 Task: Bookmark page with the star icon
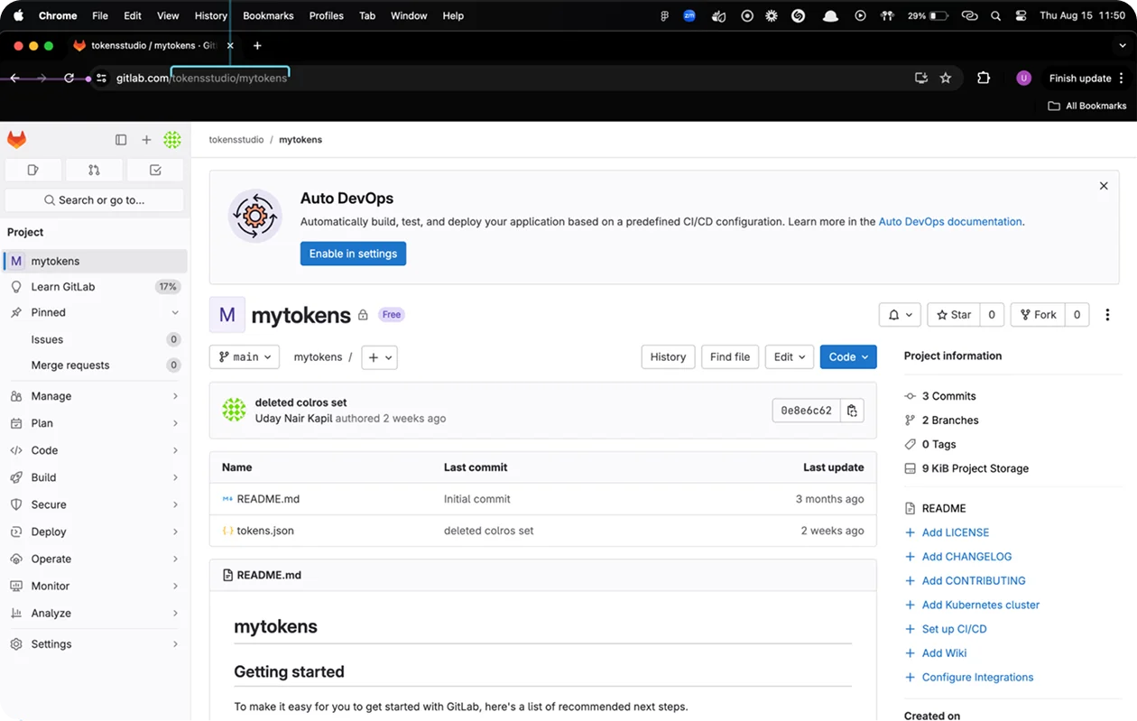[x=946, y=79]
